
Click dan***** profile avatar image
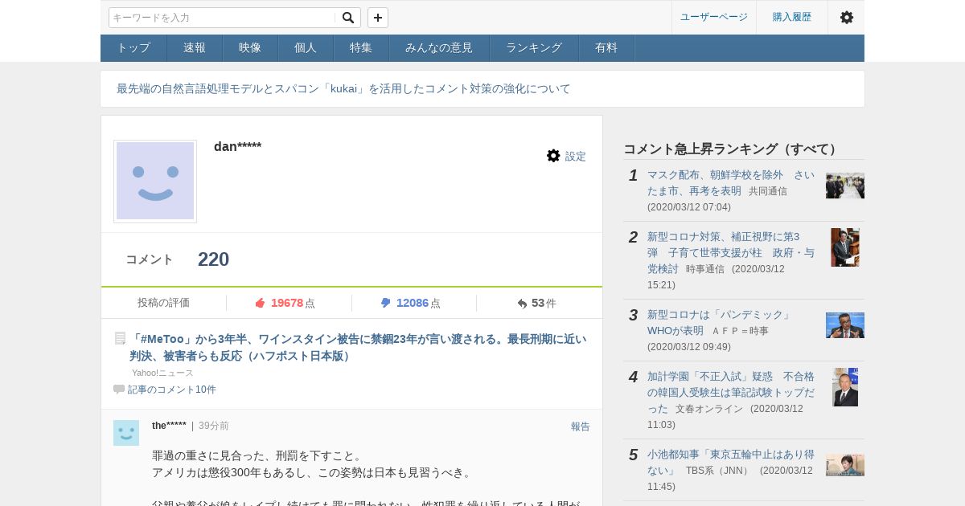[x=155, y=182]
